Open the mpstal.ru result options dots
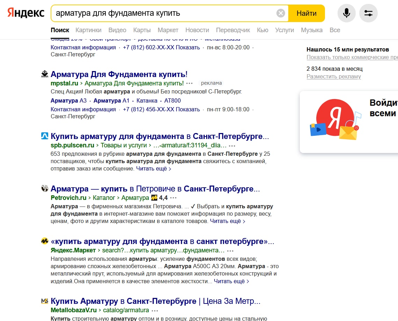This screenshot has width=398, height=321. click(x=189, y=83)
